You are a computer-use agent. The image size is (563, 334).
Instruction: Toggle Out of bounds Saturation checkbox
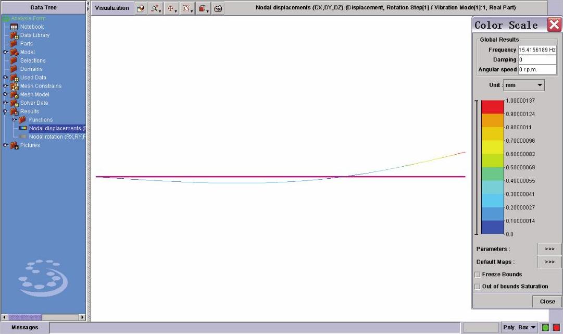click(x=478, y=287)
